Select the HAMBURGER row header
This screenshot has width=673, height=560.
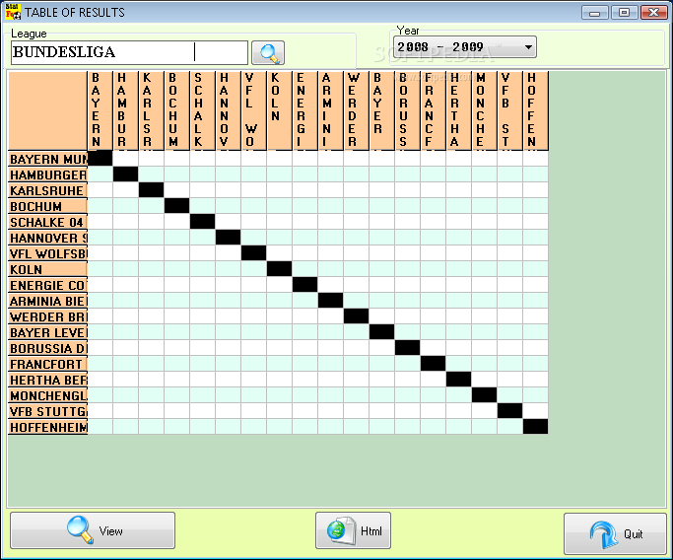pyautogui.click(x=47, y=175)
